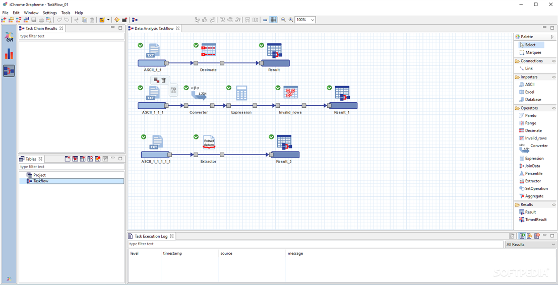558x285 pixels.
Task: Click the Zoom In magnifier icon
Action: 291,20
